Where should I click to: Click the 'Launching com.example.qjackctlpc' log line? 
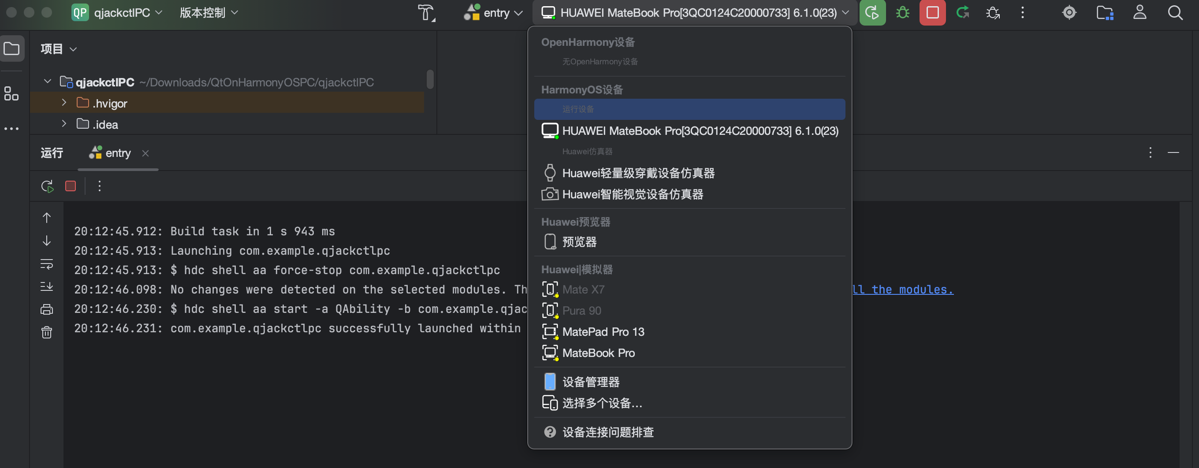[x=232, y=251]
